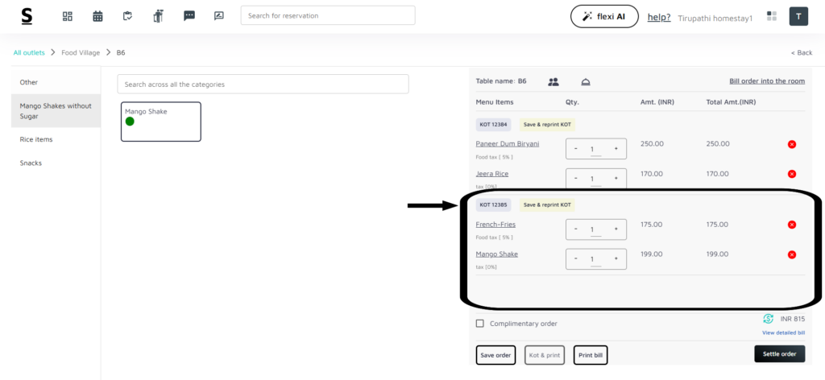Open the user avatar T menu

pos(798,16)
